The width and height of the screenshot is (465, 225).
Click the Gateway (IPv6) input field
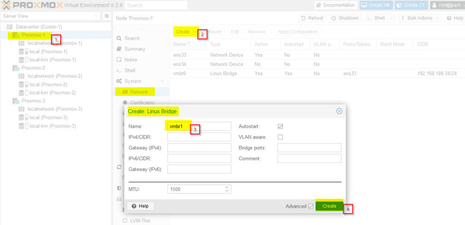pos(199,169)
